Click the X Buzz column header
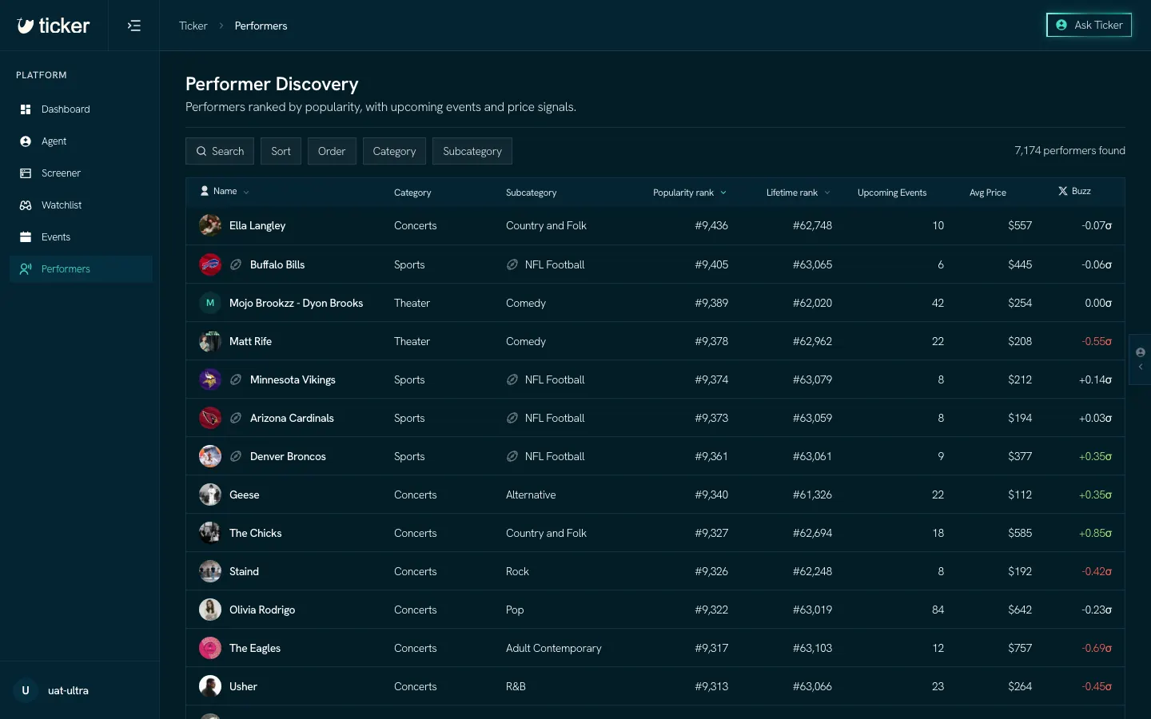Image resolution: width=1151 pixels, height=719 pixels. (1074, 192)
